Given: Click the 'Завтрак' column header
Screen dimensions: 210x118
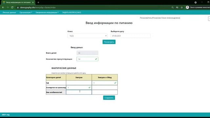Looking at the screenshot, I should coord(79,77).
